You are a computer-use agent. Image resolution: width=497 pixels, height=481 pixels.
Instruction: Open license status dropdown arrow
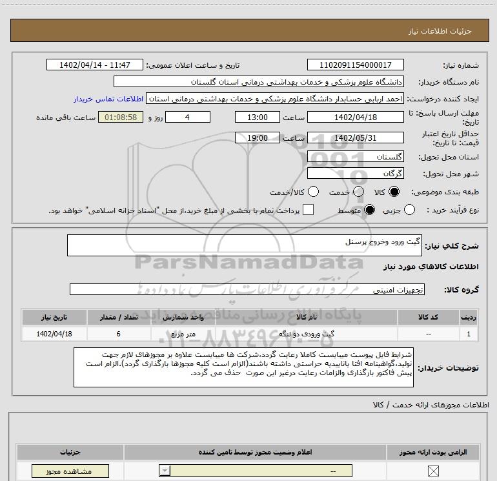(x=165, y=471)
